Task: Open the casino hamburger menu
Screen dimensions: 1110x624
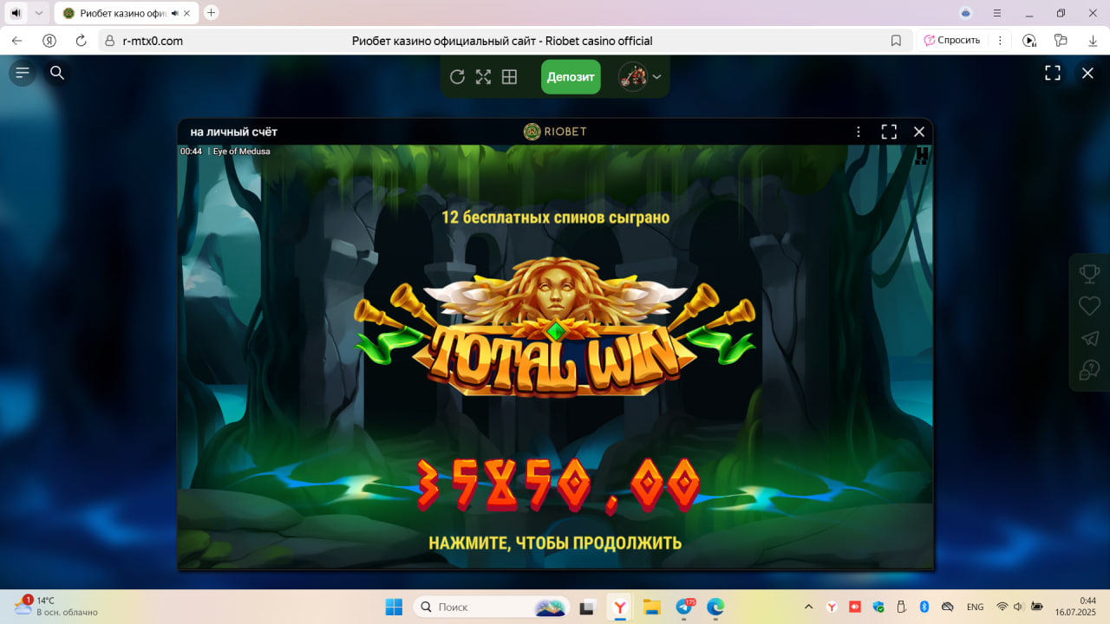Action: point(23,73)
